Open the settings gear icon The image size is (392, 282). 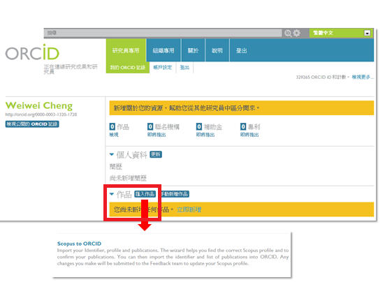296,33
